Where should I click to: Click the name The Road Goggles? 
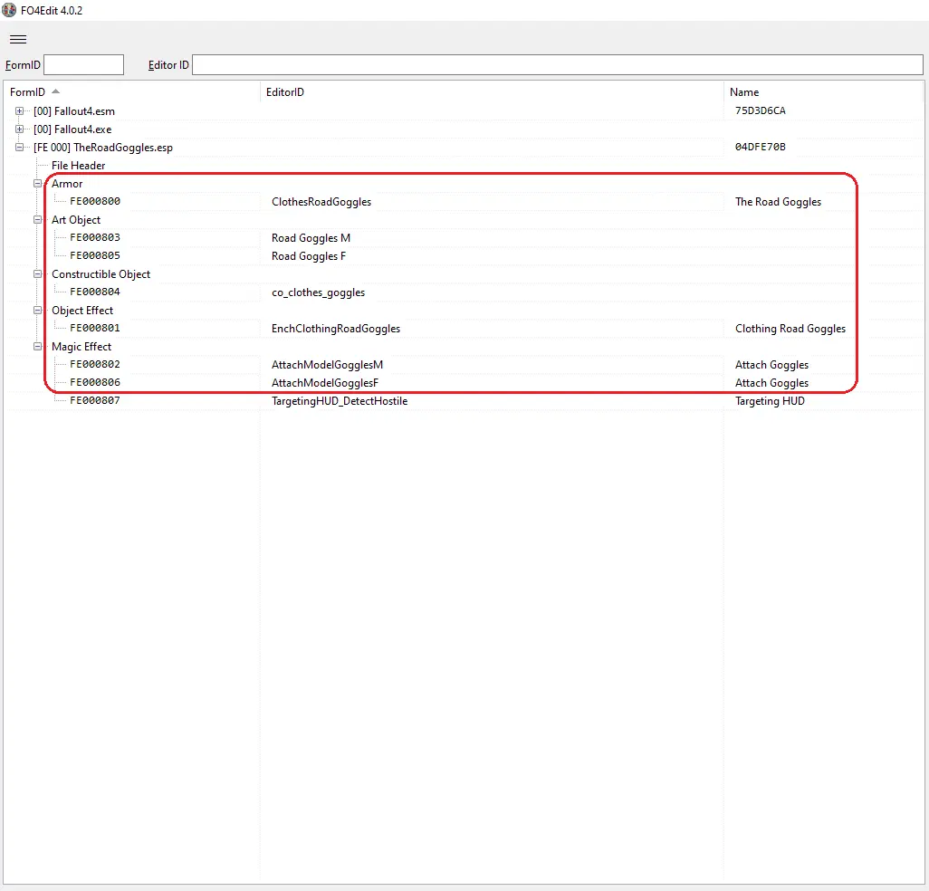[778, 202]
